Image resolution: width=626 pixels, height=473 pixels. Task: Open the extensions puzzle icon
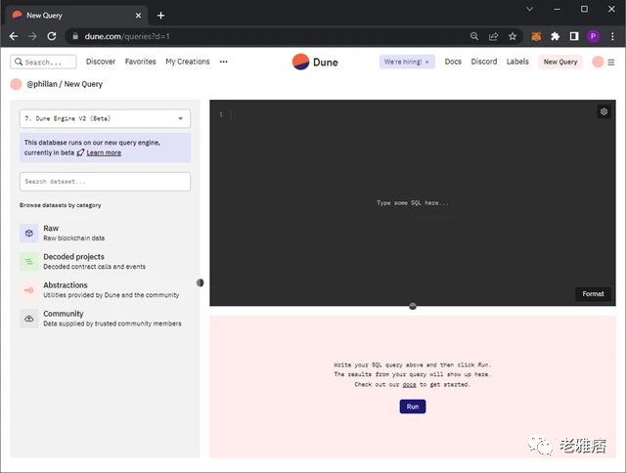[555, 36]
